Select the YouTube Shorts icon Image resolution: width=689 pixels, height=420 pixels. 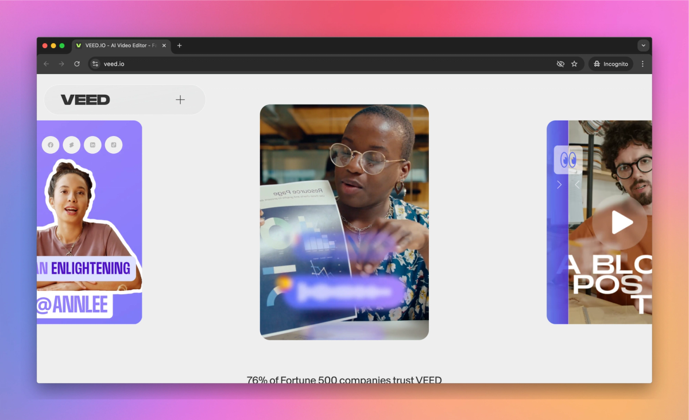coord(71,145)
